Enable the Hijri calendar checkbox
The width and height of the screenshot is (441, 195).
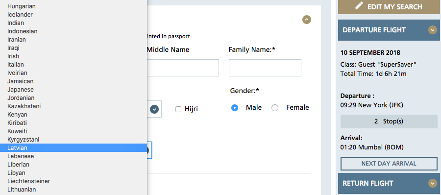coord(178,109)
